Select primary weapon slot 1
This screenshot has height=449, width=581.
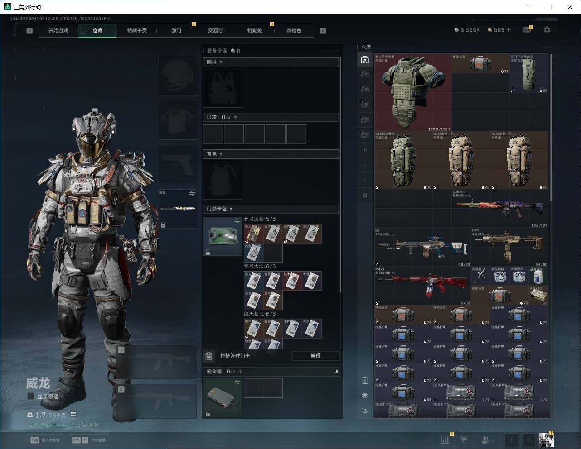(x=156, y=362)
